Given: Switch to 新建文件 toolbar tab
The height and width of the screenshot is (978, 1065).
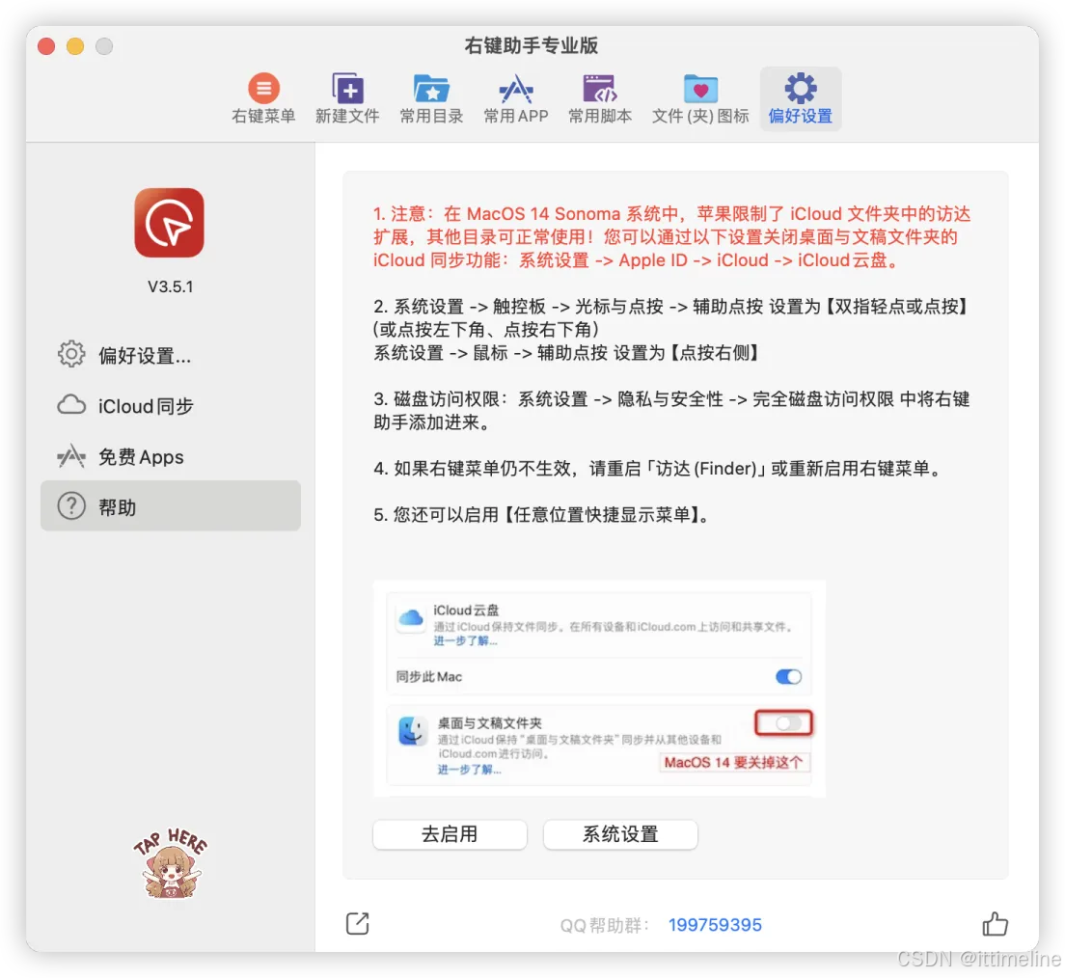Looking at the screenshot, I should (347, 98).
